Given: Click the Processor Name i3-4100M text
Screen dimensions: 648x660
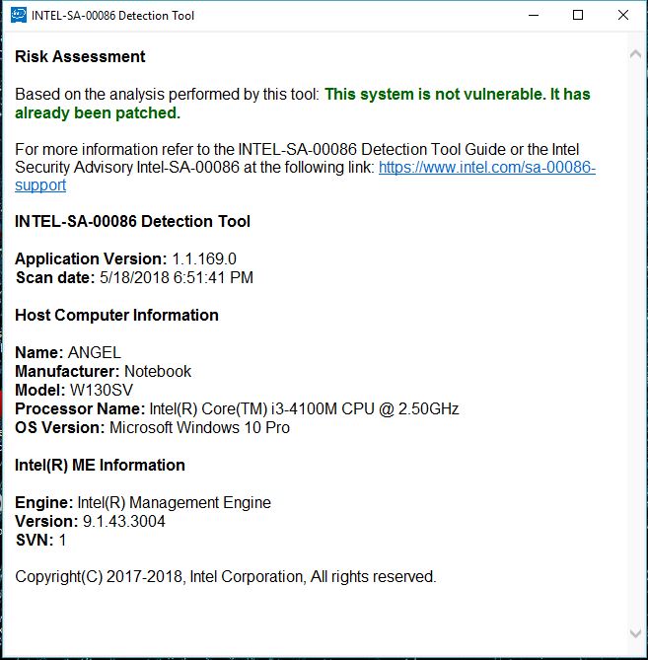Looking at the screenshot, I should [304, 408].
